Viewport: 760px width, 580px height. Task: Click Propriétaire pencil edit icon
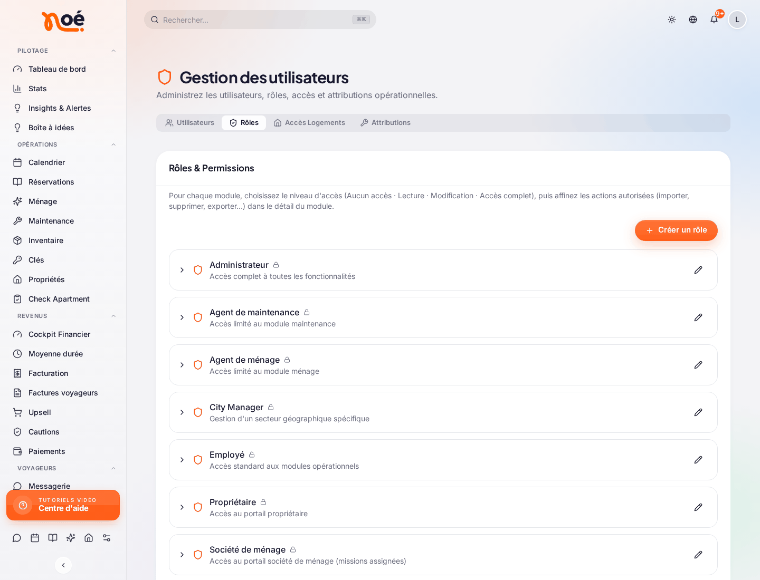coord(698,507)
